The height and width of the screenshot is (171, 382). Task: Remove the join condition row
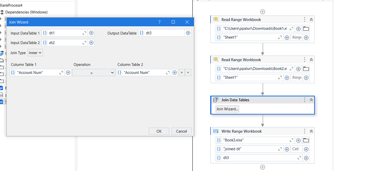pos(181,73)
